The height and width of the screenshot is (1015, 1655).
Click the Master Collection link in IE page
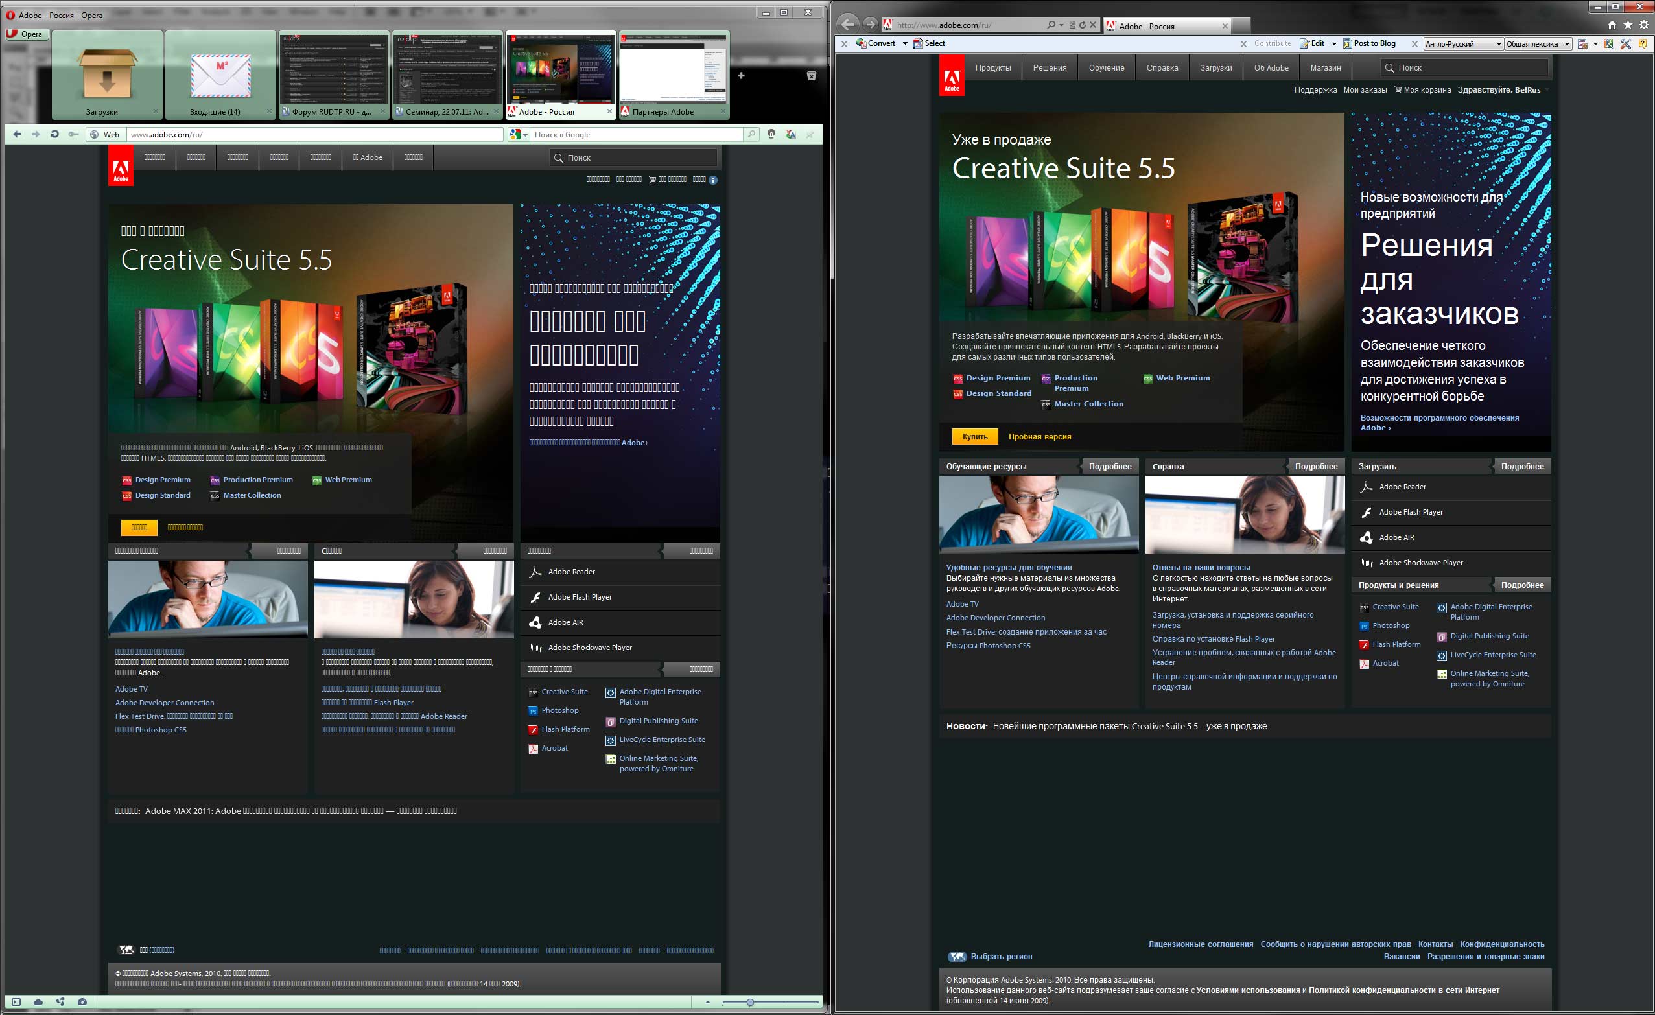pyautogui.click(x=1088, y=404)
